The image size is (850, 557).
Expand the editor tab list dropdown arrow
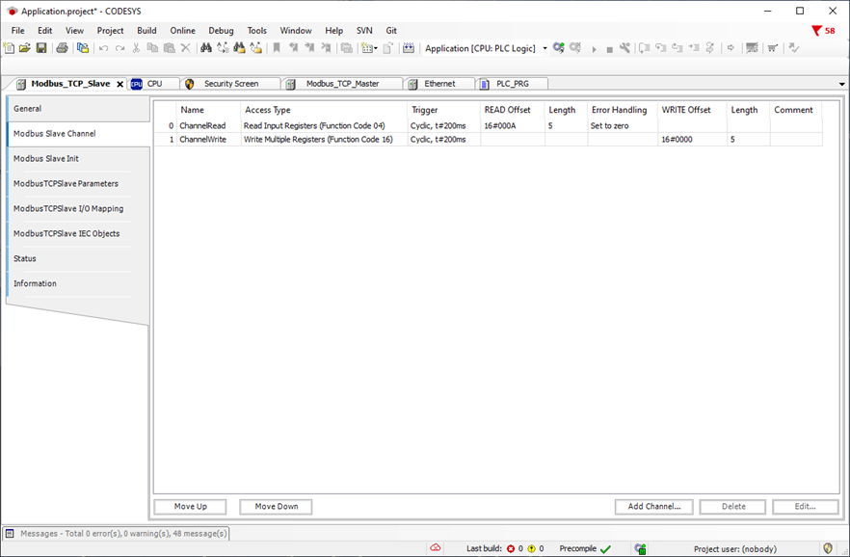tap(841, 85)
